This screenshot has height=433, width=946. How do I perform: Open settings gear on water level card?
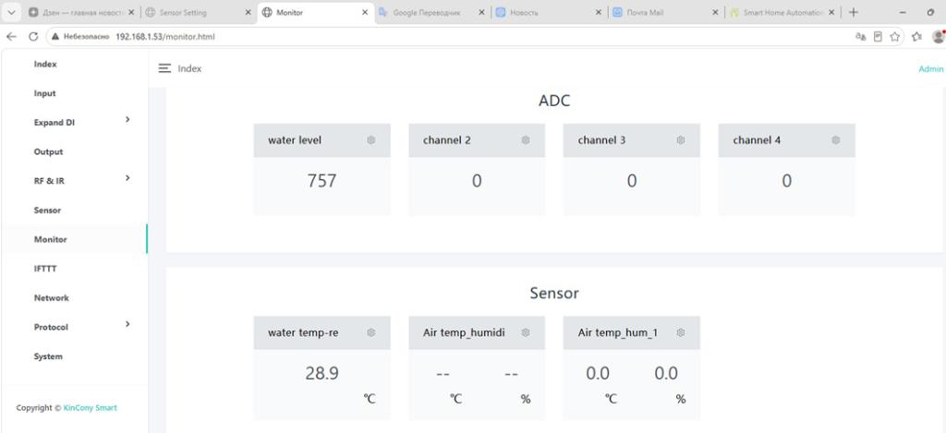click(371, 140)
